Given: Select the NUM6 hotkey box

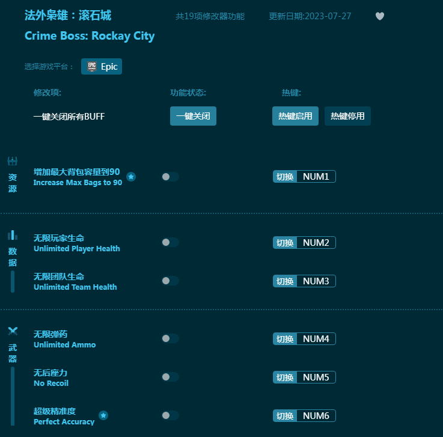Looking at the screenshot, I should 316,416.
